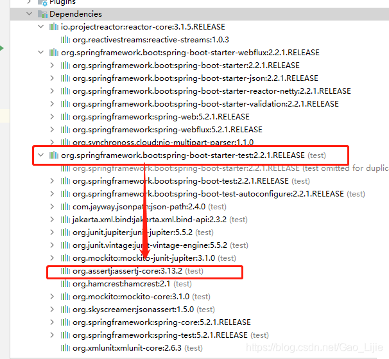Select org.assertj:assertj-core:3.13.2 row
The height and width of the screenshot is (359, 389).
pyautogui.click(x=200, y=271)
